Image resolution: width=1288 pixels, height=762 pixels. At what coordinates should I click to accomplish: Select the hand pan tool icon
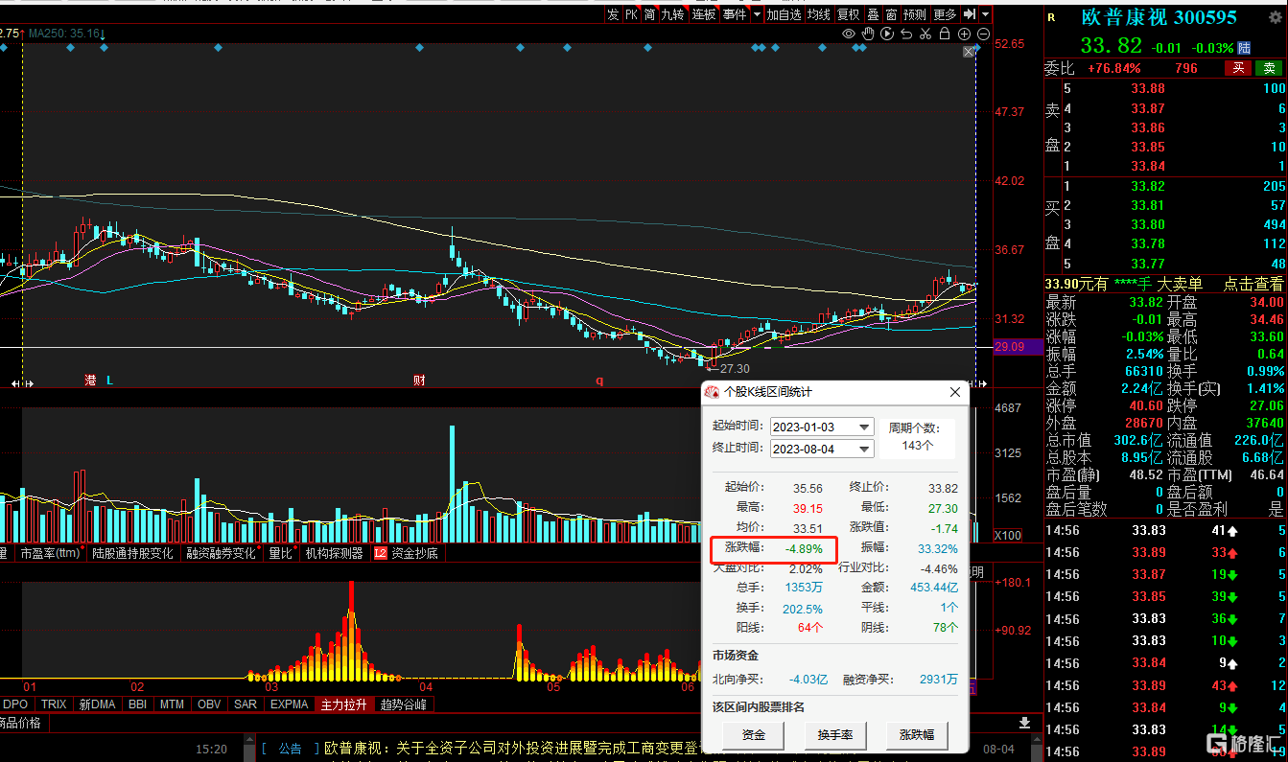868,34
